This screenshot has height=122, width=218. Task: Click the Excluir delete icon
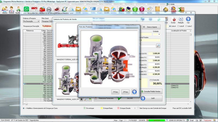(x=173, y=20)
